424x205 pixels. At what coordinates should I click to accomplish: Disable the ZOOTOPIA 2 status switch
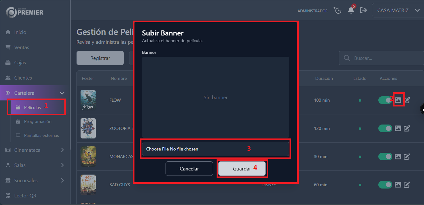coord(385,128)
